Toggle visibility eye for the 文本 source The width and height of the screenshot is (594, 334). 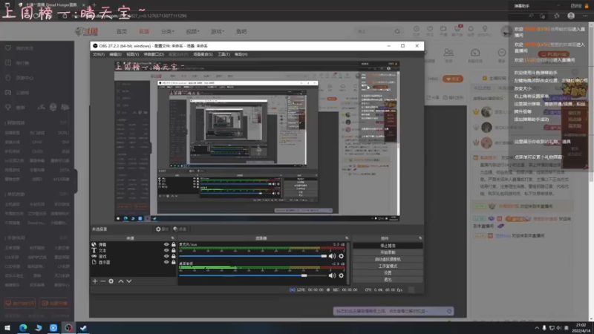point(166,250)
